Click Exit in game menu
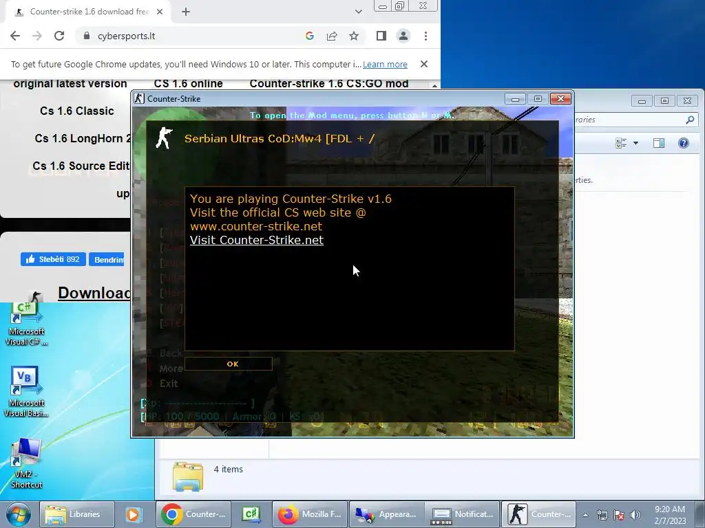The image size is (705, 528). click(x=169, y=384)
